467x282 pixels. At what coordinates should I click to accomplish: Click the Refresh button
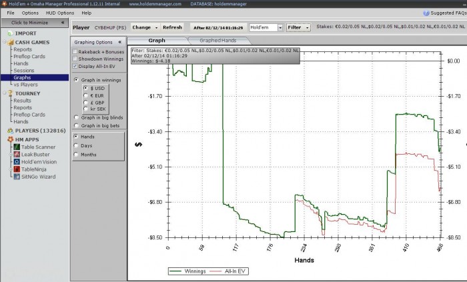point(172,27)
